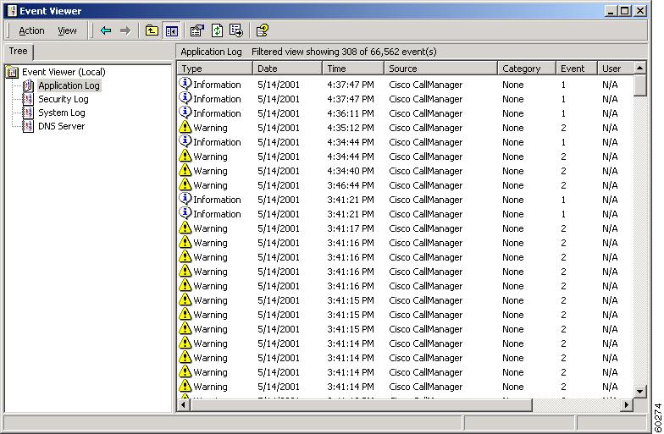The width and height of the screenshot is (664, 434).
Task: Click the Information icon at 4:34:44 PM
Action: (185, 141)
